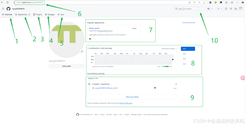Open the GitHub profile guide link

(126, 103)
